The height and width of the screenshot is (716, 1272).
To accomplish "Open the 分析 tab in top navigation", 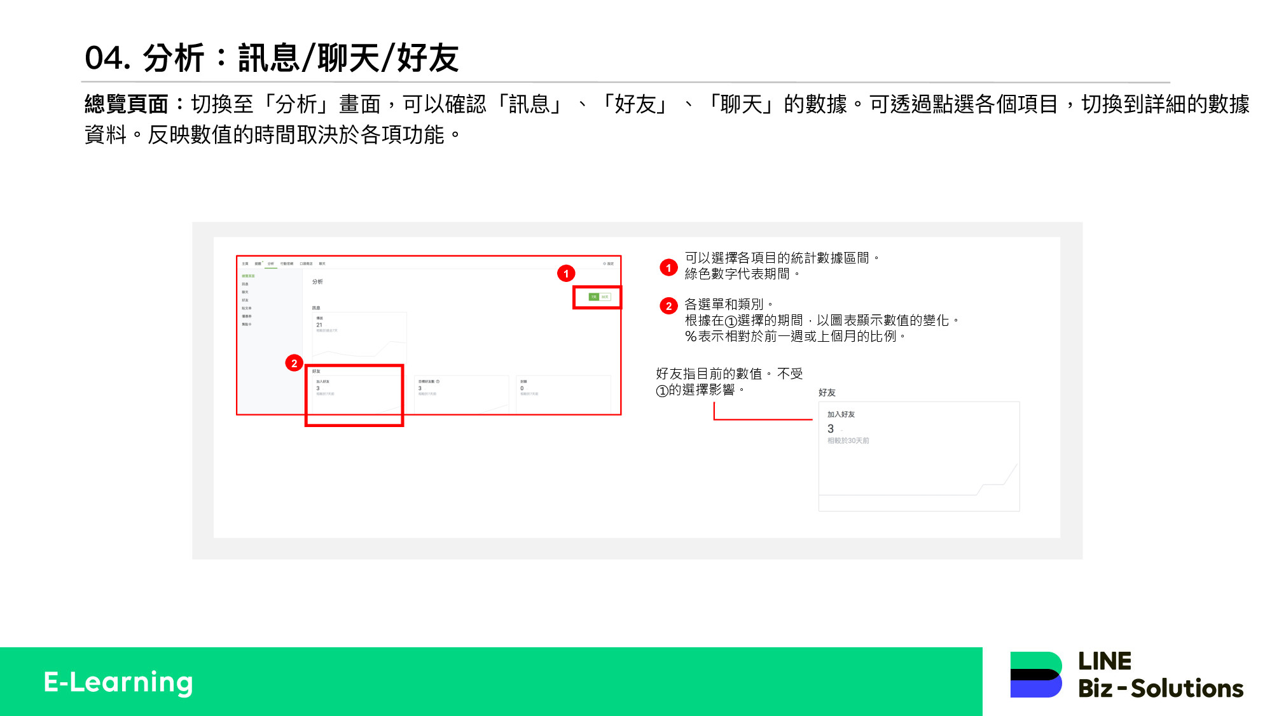I will click(x=271, y=263).
